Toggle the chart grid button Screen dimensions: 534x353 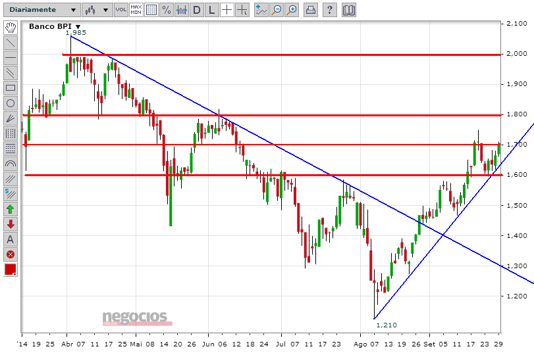click(x=151, y=10)
